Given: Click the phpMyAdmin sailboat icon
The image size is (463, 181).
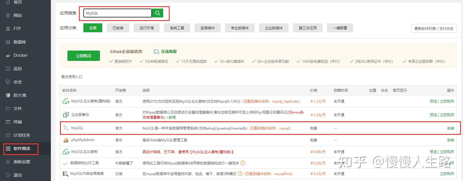Looking at the screenshot, I should 66,140.
